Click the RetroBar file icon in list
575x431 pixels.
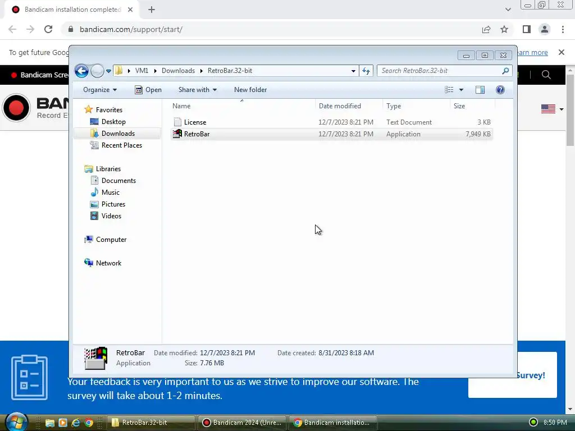click(177, 134)
